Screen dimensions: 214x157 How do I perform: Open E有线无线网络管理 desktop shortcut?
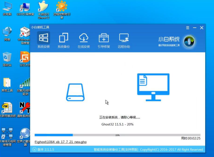(8, 137)
